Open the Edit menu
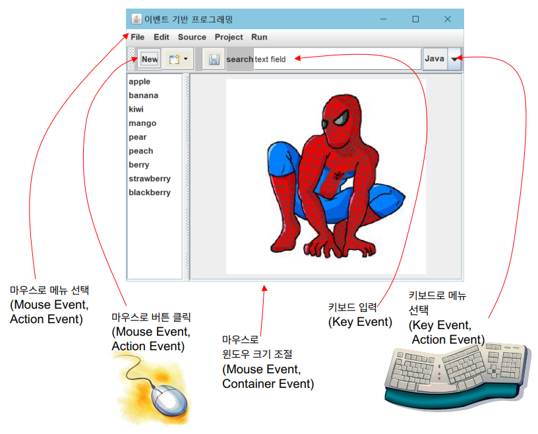 click(x=162, y=37)
